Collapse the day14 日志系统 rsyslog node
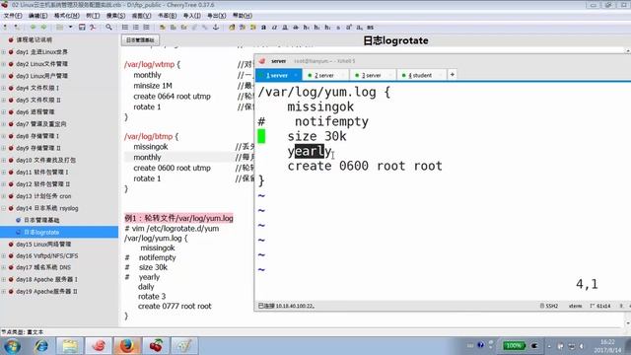The image size is (631, 355). pyautogui.click(x=4, y=208)
